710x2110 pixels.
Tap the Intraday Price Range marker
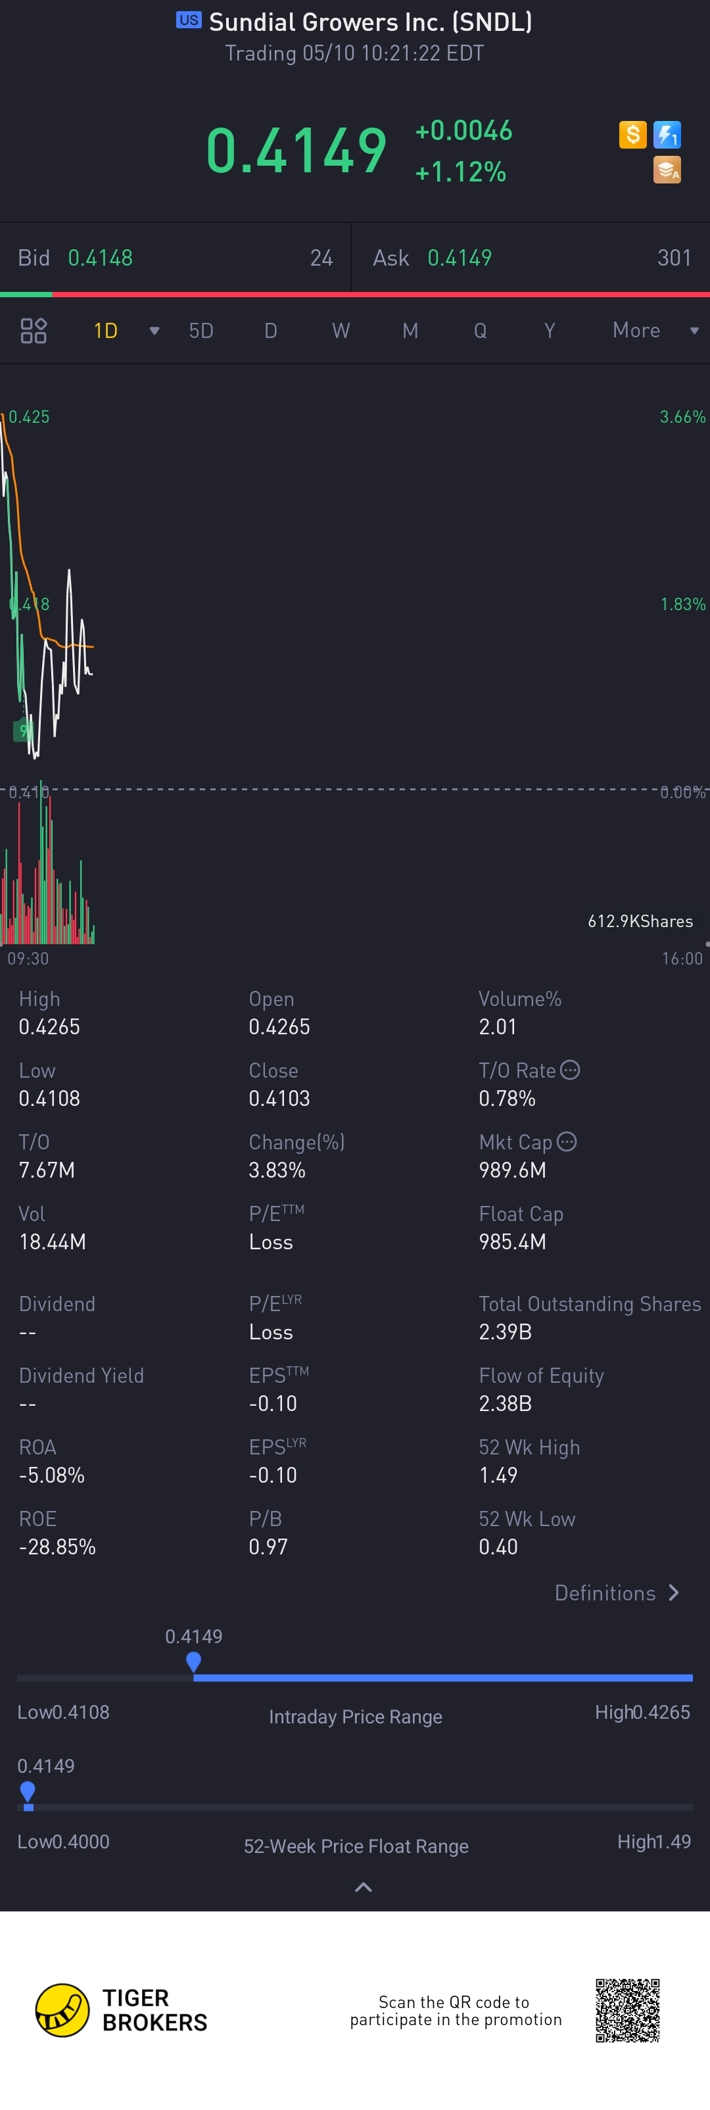193,1661
